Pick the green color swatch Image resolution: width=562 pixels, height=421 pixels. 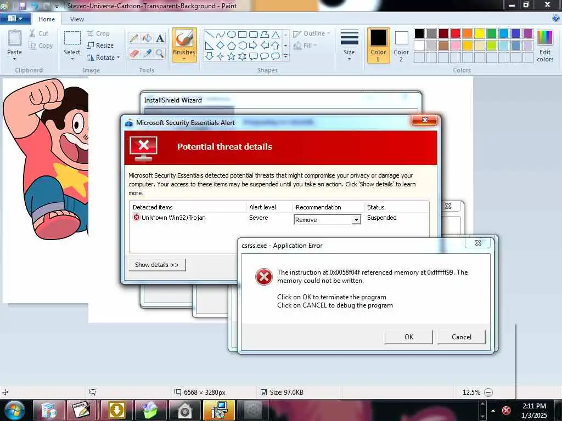point(492,33)
